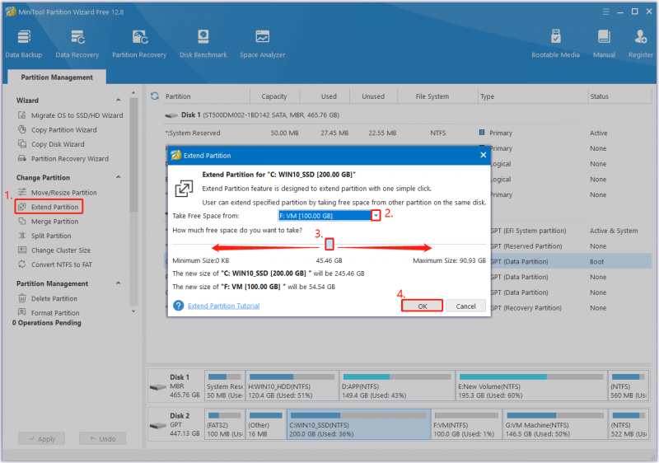Image resolution: width=659 pixels, height=463 pixels.
Task: Click the free space slider handle
Action: click(329, 244)
